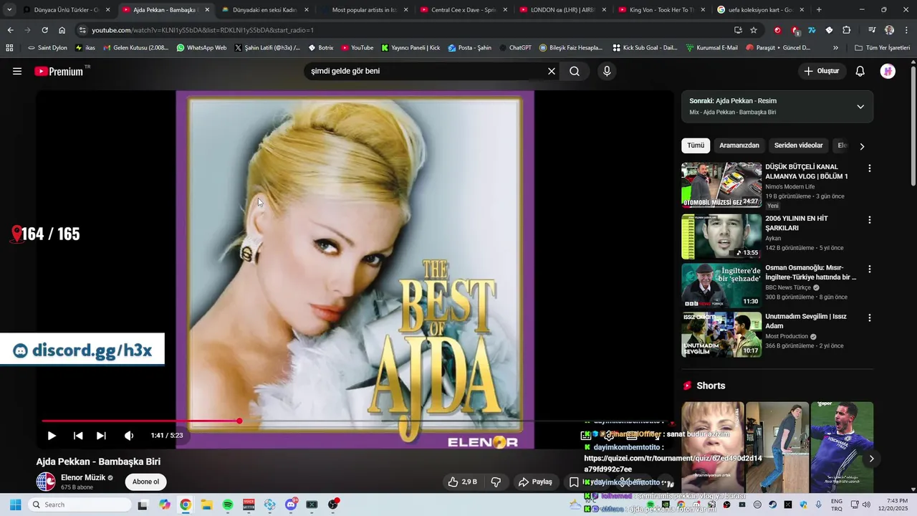Screen dimensions: 917x516
Task: Switch to the Most popular artists tab
Action: [365, 10]
